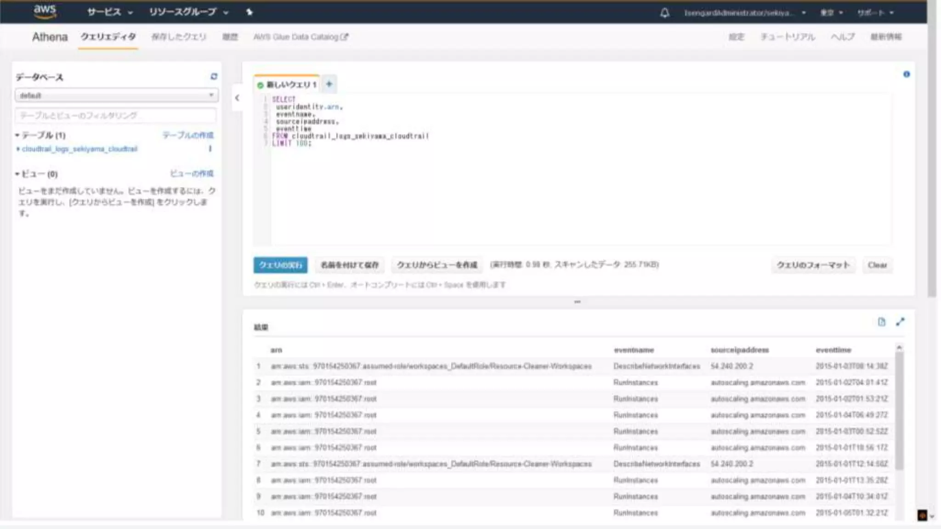The height and width of the screenshot is (529, 941).
Task: Open cloudtrail table three-dot options menu
Action: (210, 149)
